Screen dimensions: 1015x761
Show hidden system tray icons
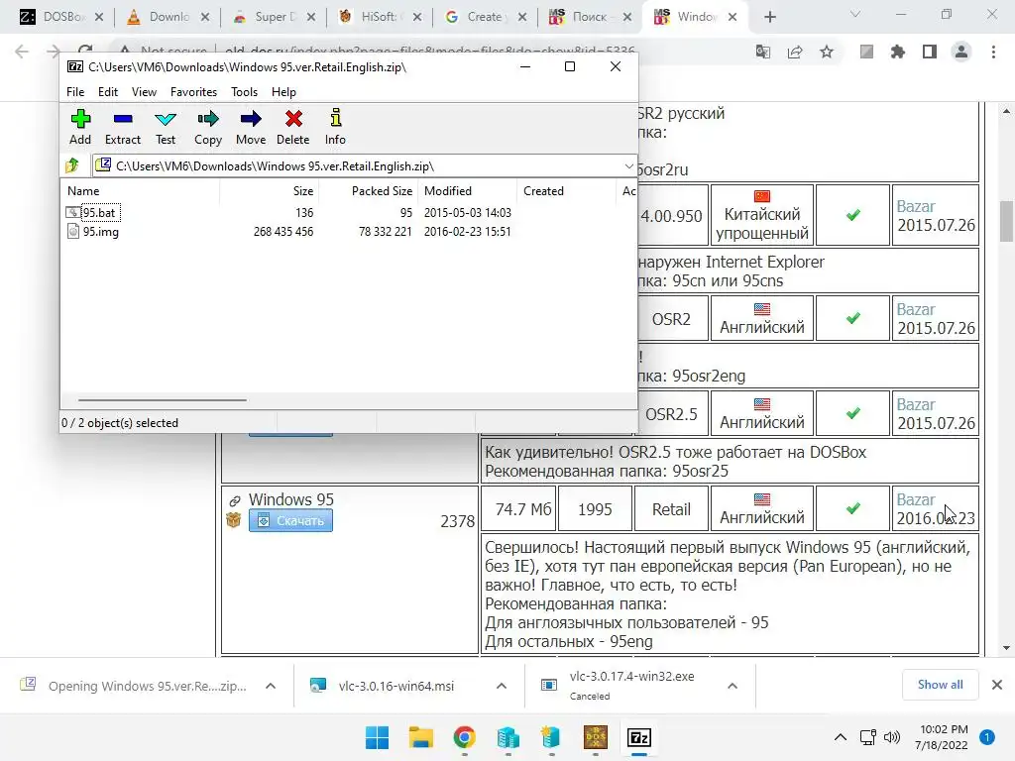pyautogui.click(x=841, y=737)
